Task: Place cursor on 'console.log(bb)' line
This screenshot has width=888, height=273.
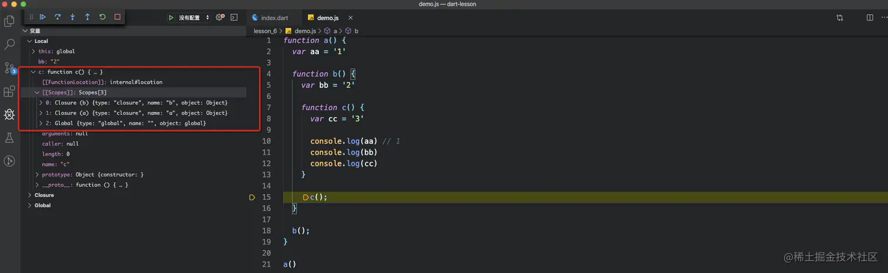Action: (342, 152)
